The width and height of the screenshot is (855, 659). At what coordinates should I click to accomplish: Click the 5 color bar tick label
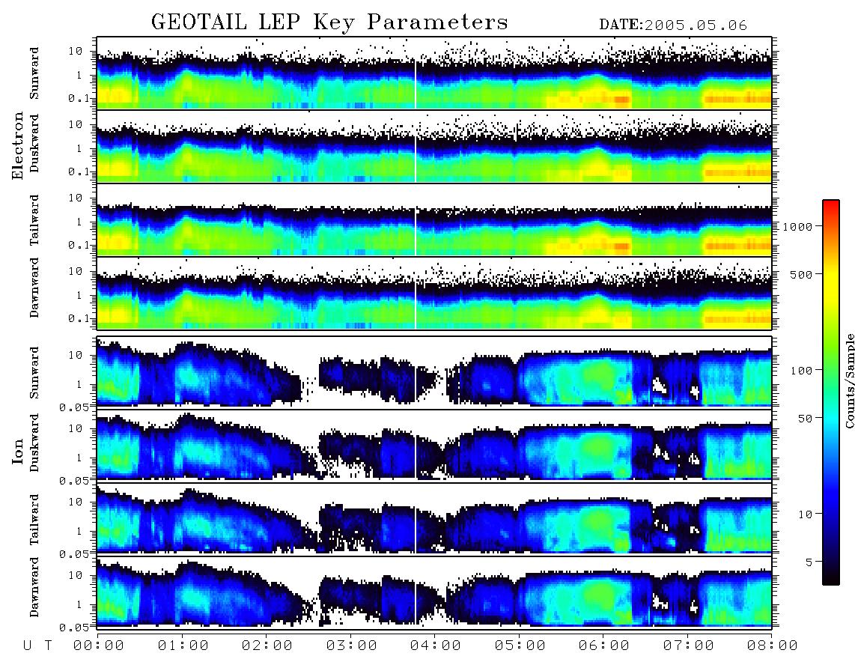810,562
